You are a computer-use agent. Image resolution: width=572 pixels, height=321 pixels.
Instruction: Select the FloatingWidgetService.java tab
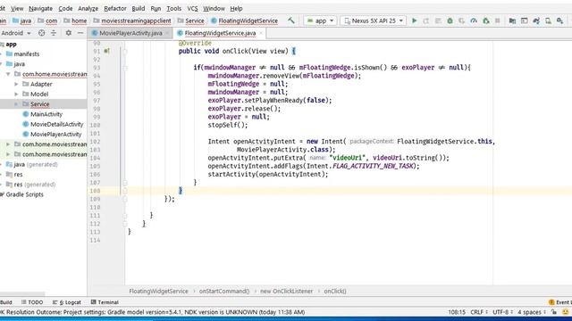[x=220, y=33]
